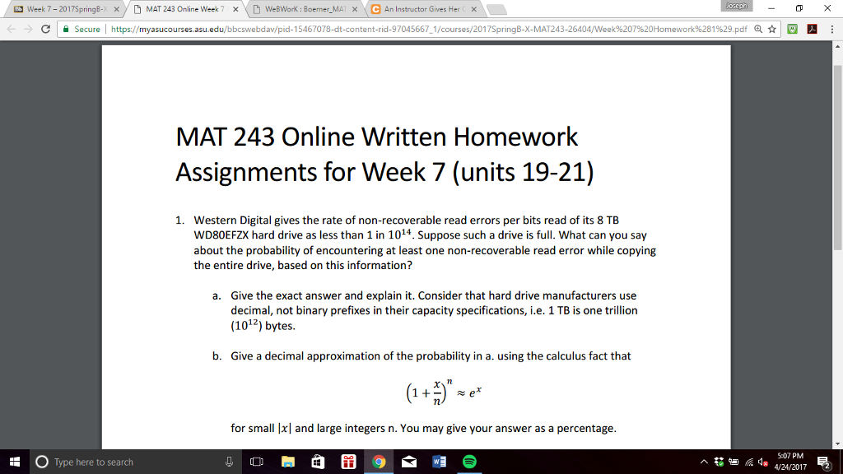
Task: Open a new tab
Action: (496, 10)
